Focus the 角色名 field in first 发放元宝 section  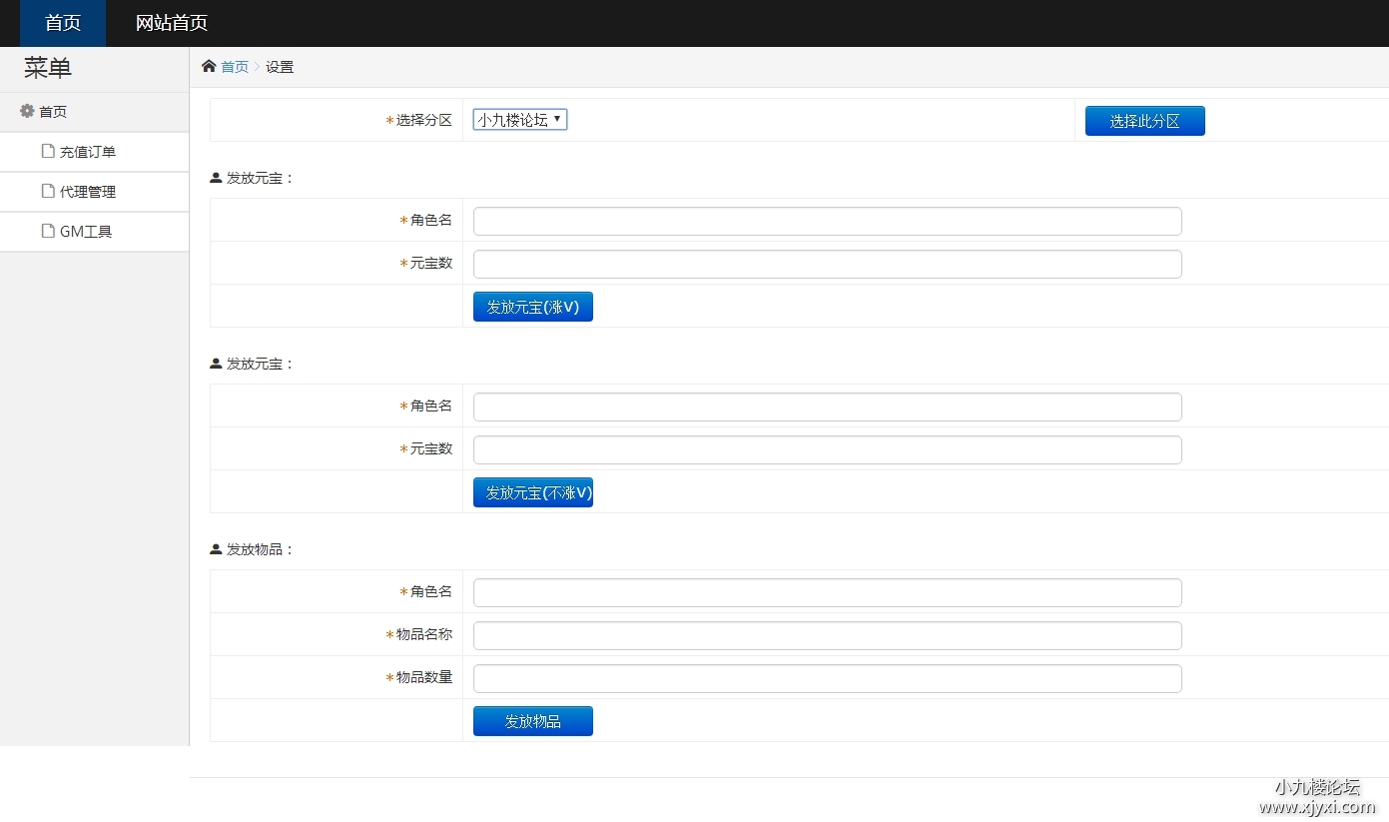click(827, 221)
